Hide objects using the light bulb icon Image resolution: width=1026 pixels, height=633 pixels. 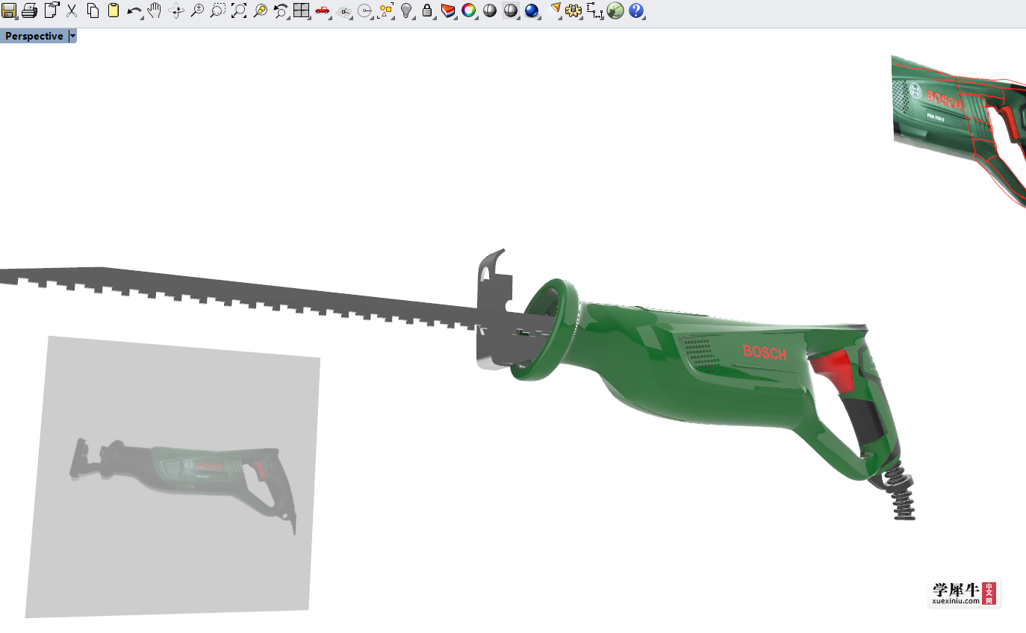click(406, 10)
